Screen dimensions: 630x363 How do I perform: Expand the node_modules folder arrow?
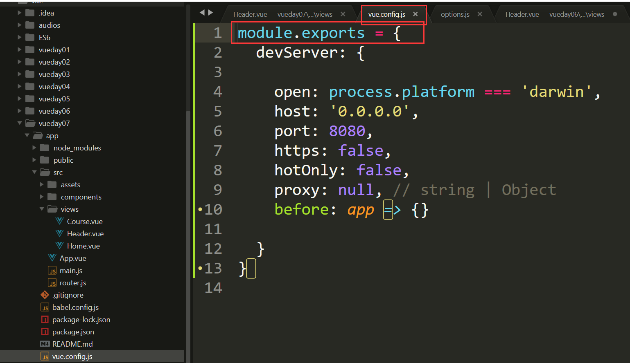(34, 148)
